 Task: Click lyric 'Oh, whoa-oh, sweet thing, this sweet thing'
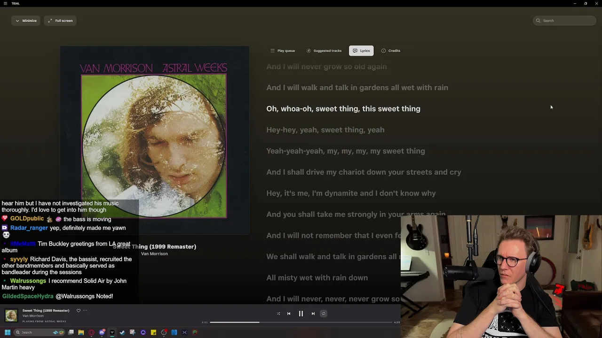343,109
